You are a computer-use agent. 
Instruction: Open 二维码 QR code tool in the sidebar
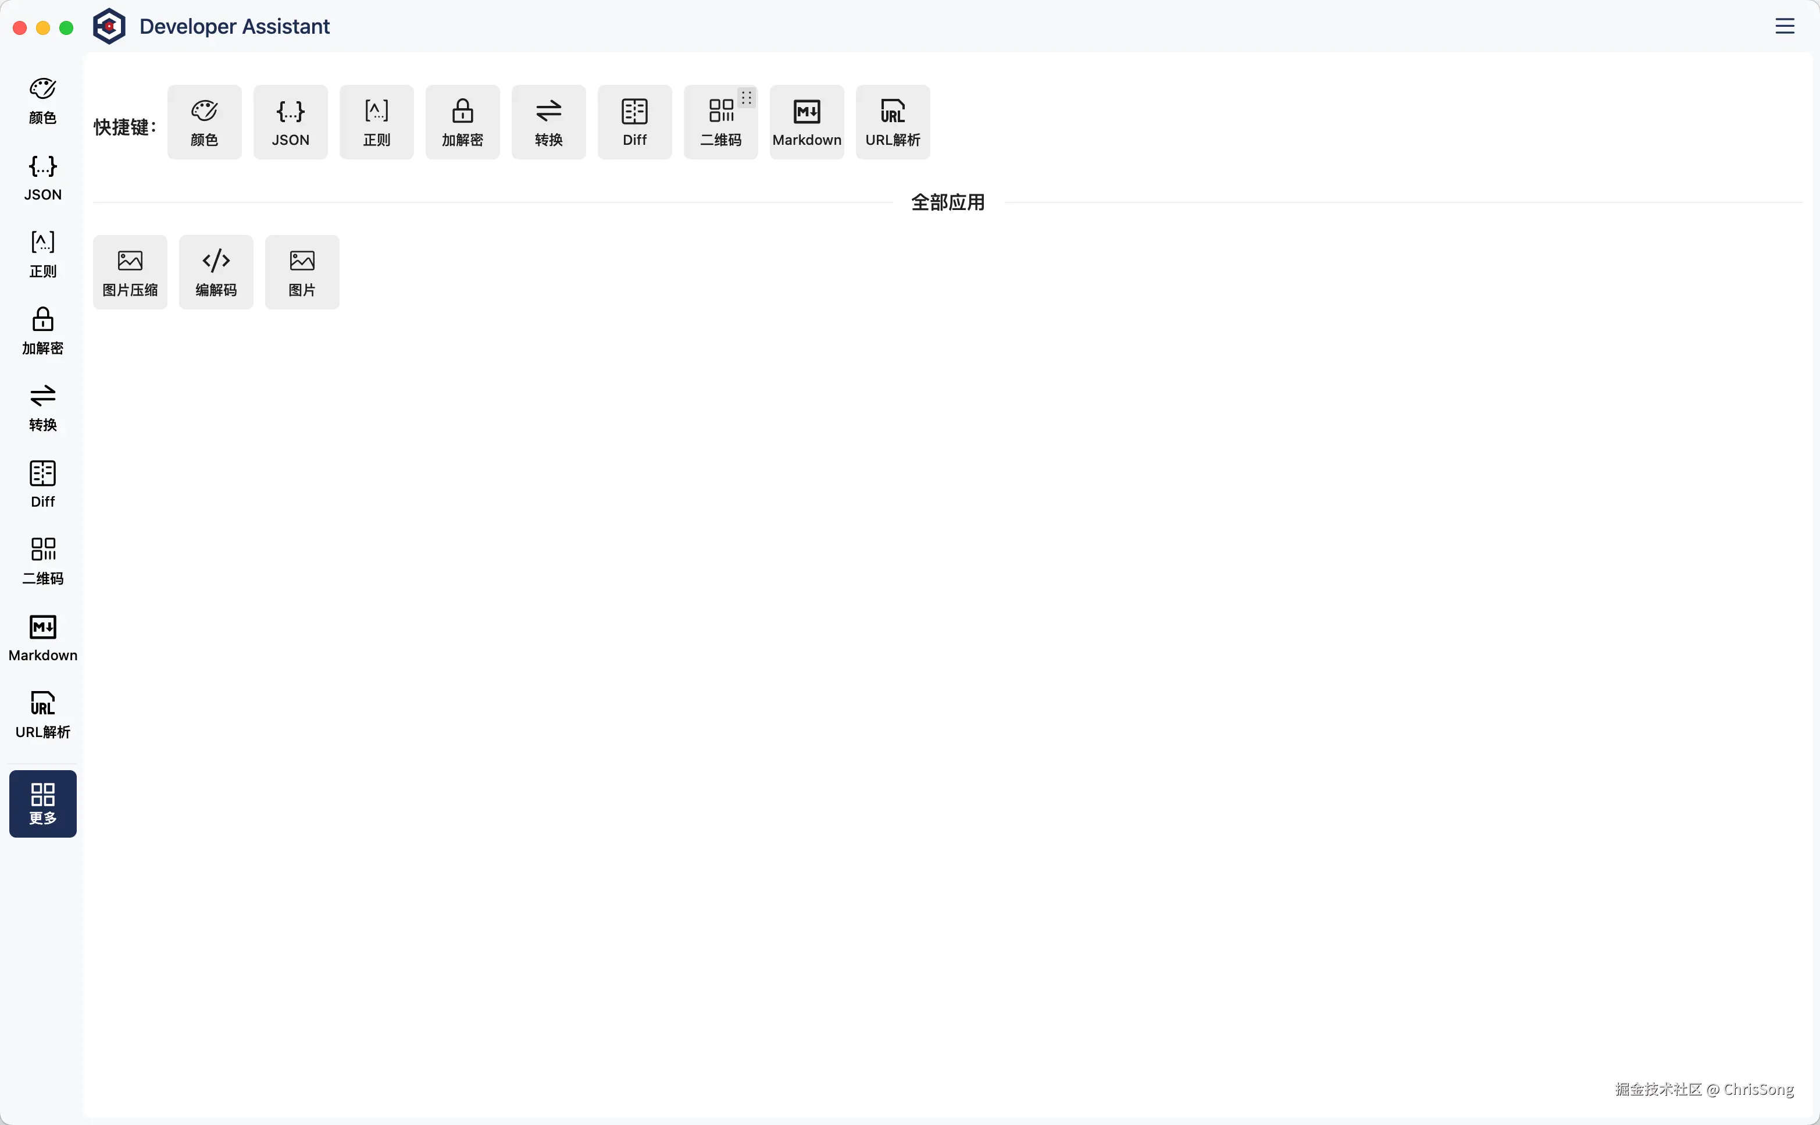42,560
